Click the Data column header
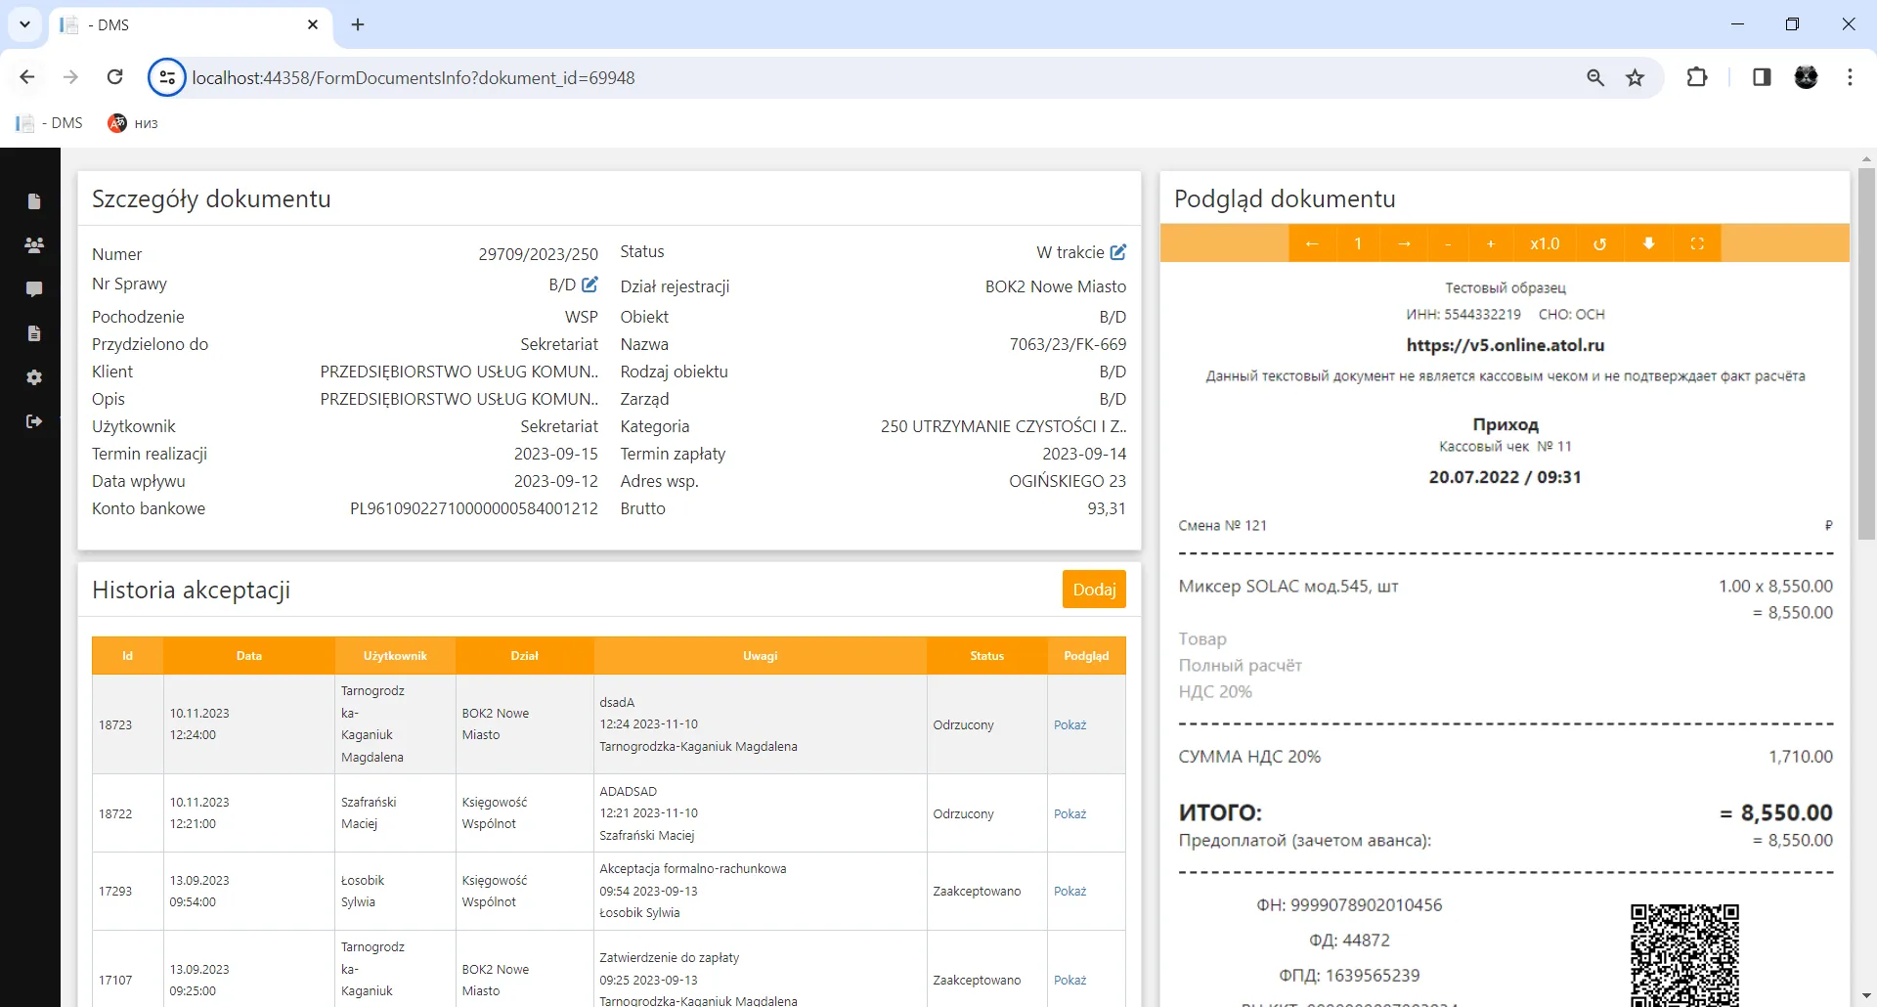Screen dimensions: 1877x1007 [248, 656]
